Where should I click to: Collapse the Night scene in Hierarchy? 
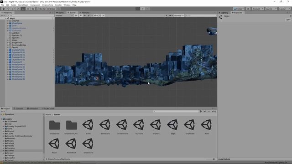pyautogui.click(x=6, y=18)
